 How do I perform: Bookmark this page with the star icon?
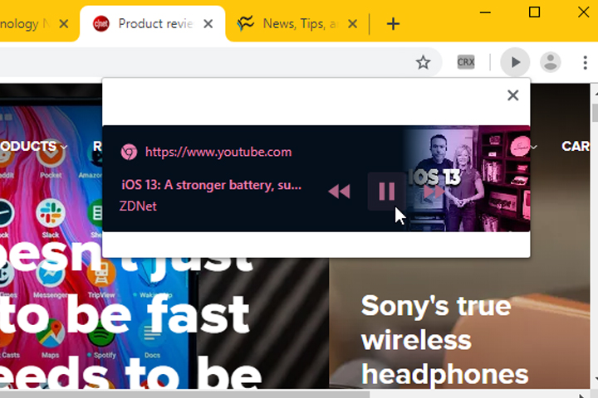423,62
